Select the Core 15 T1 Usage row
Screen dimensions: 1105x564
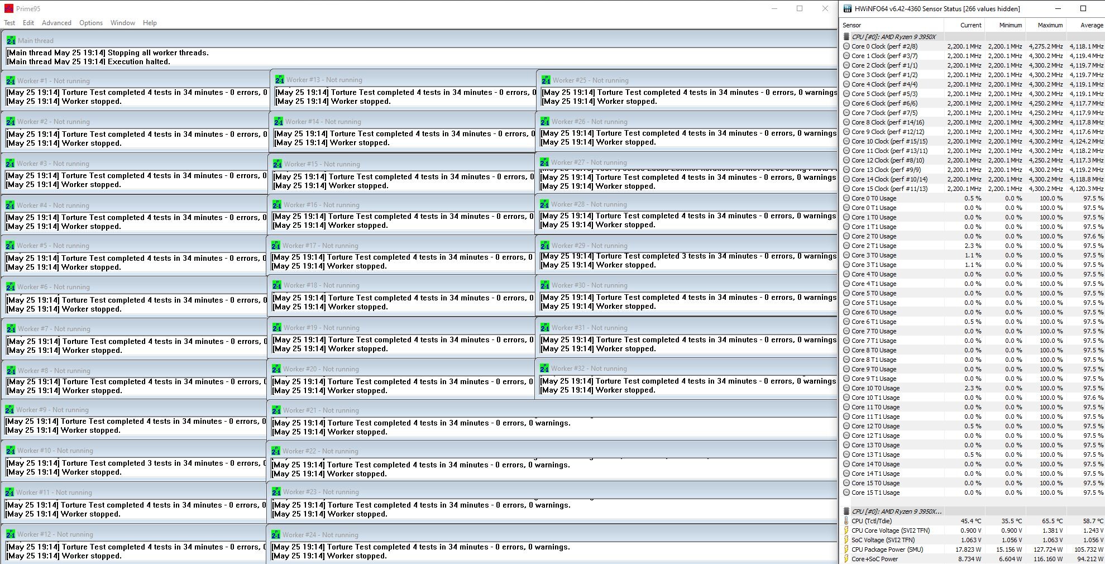tap(973, 493)
